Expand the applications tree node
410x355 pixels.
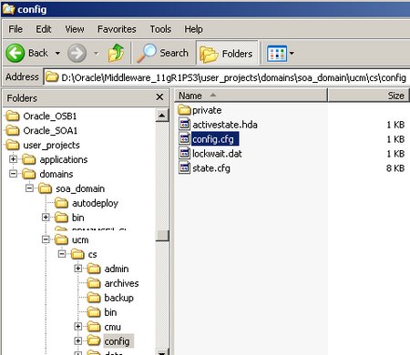click(13, 159)
